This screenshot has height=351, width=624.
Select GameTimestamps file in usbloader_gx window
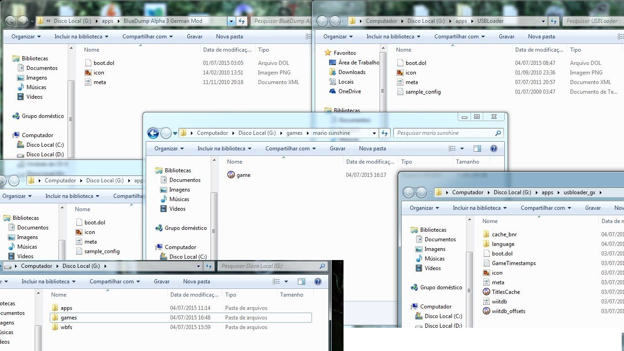click(x=509, y=263)
